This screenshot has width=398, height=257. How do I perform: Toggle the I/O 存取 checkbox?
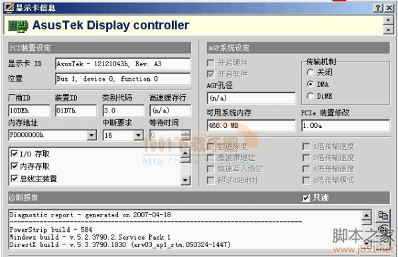tap(14, 154)
